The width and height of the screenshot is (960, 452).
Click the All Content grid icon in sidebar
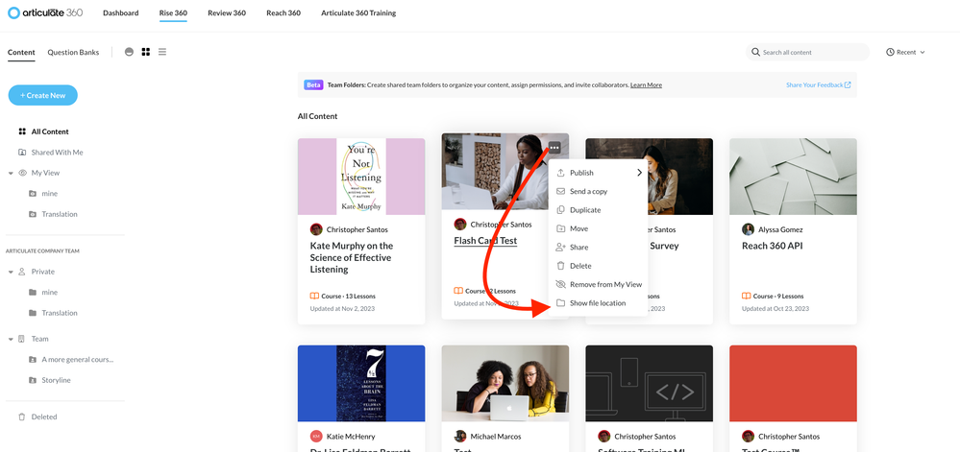[22, 131]
